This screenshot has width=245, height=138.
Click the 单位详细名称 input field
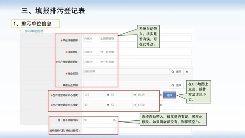click(x=137, y=38)
